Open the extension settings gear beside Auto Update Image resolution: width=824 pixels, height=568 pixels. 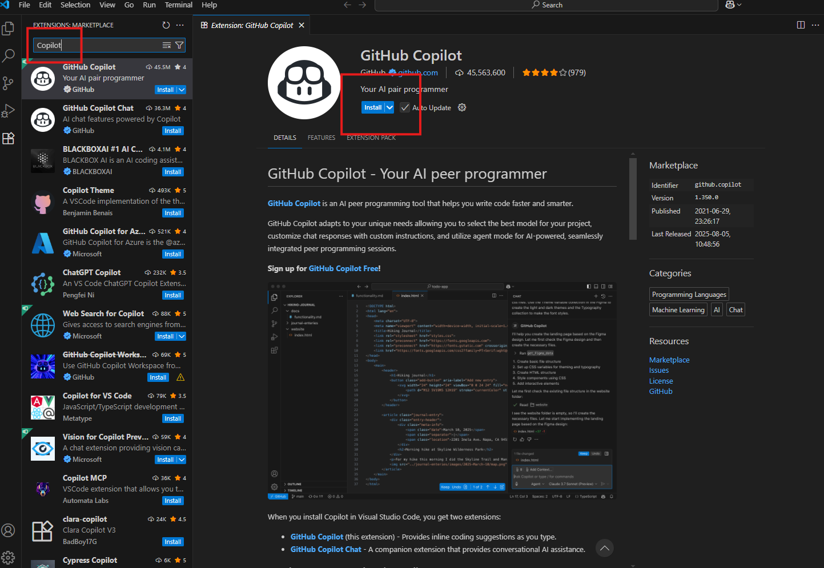(461, 107)
